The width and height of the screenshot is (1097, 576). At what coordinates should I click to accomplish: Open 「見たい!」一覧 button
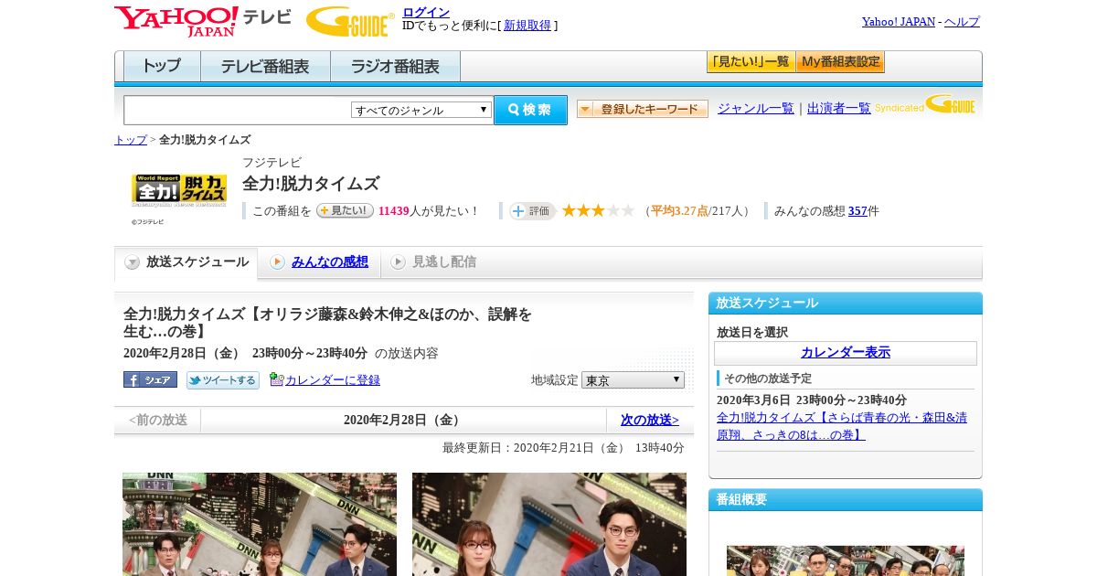point(751,62)
